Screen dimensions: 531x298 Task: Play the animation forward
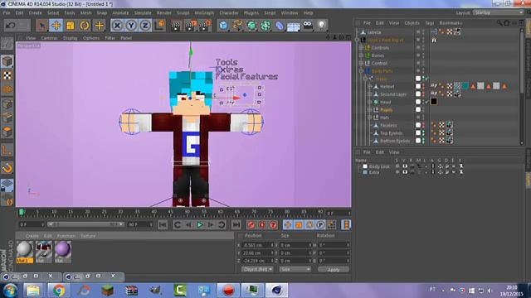199,224
